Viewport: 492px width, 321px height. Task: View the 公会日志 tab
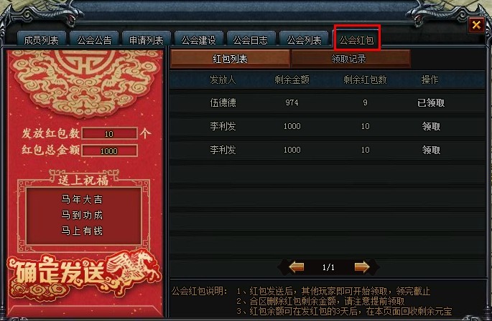click(x=251, y=40)
